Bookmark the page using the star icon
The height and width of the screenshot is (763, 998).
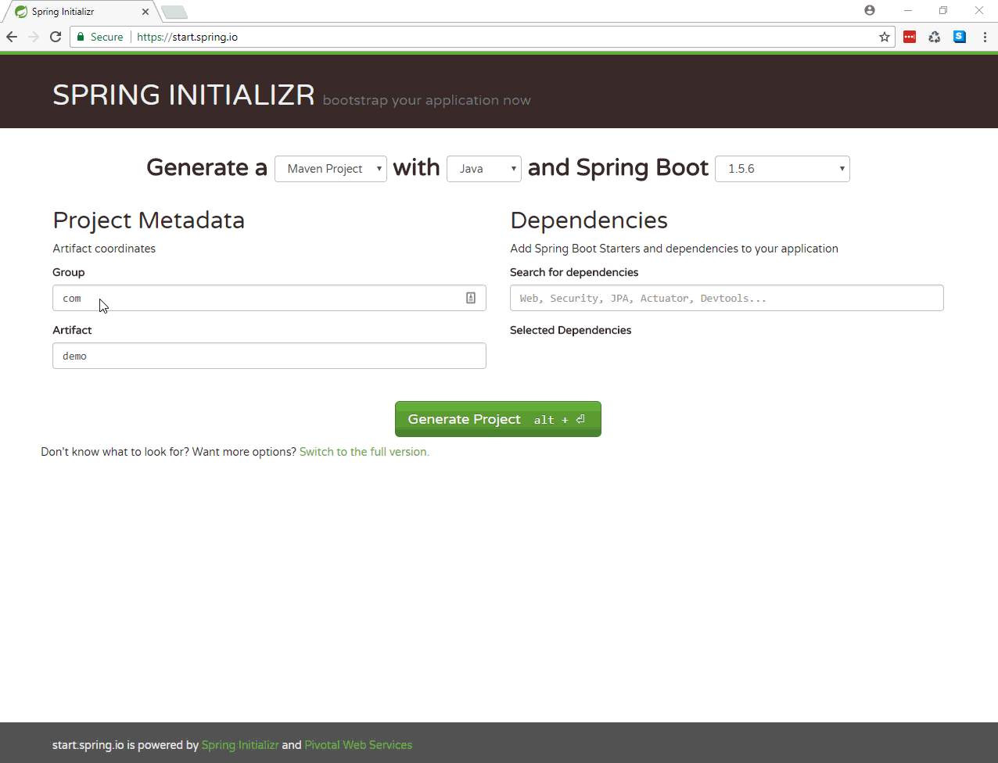point(884,36)
